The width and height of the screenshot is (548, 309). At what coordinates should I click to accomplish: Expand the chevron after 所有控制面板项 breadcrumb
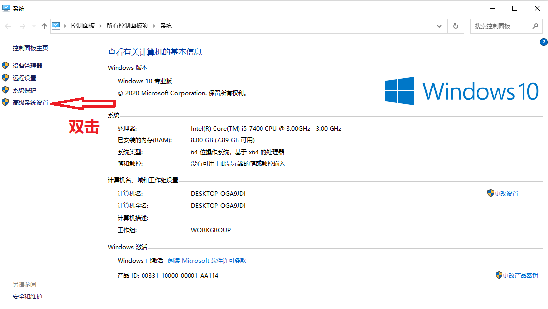(x=154, y=26)
